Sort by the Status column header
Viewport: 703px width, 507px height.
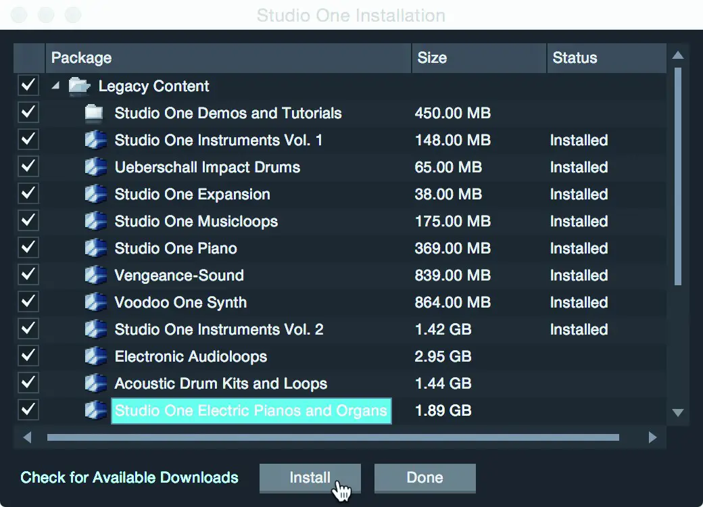(606, 58)
